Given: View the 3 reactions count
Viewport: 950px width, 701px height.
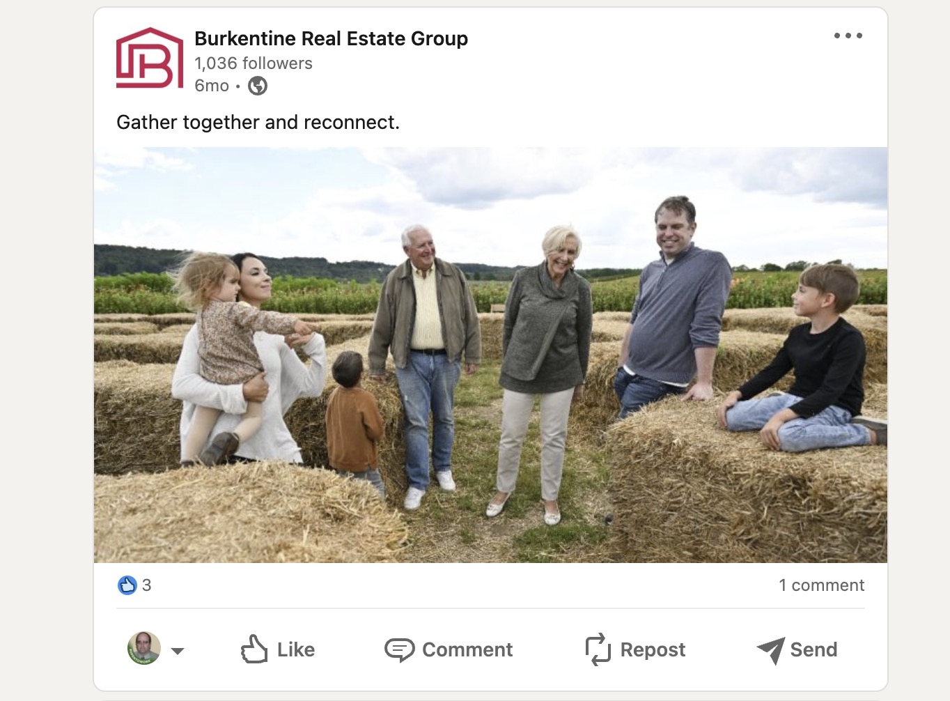Looking at the screenshot, I should pyautogui.click(x=147, y=585).
